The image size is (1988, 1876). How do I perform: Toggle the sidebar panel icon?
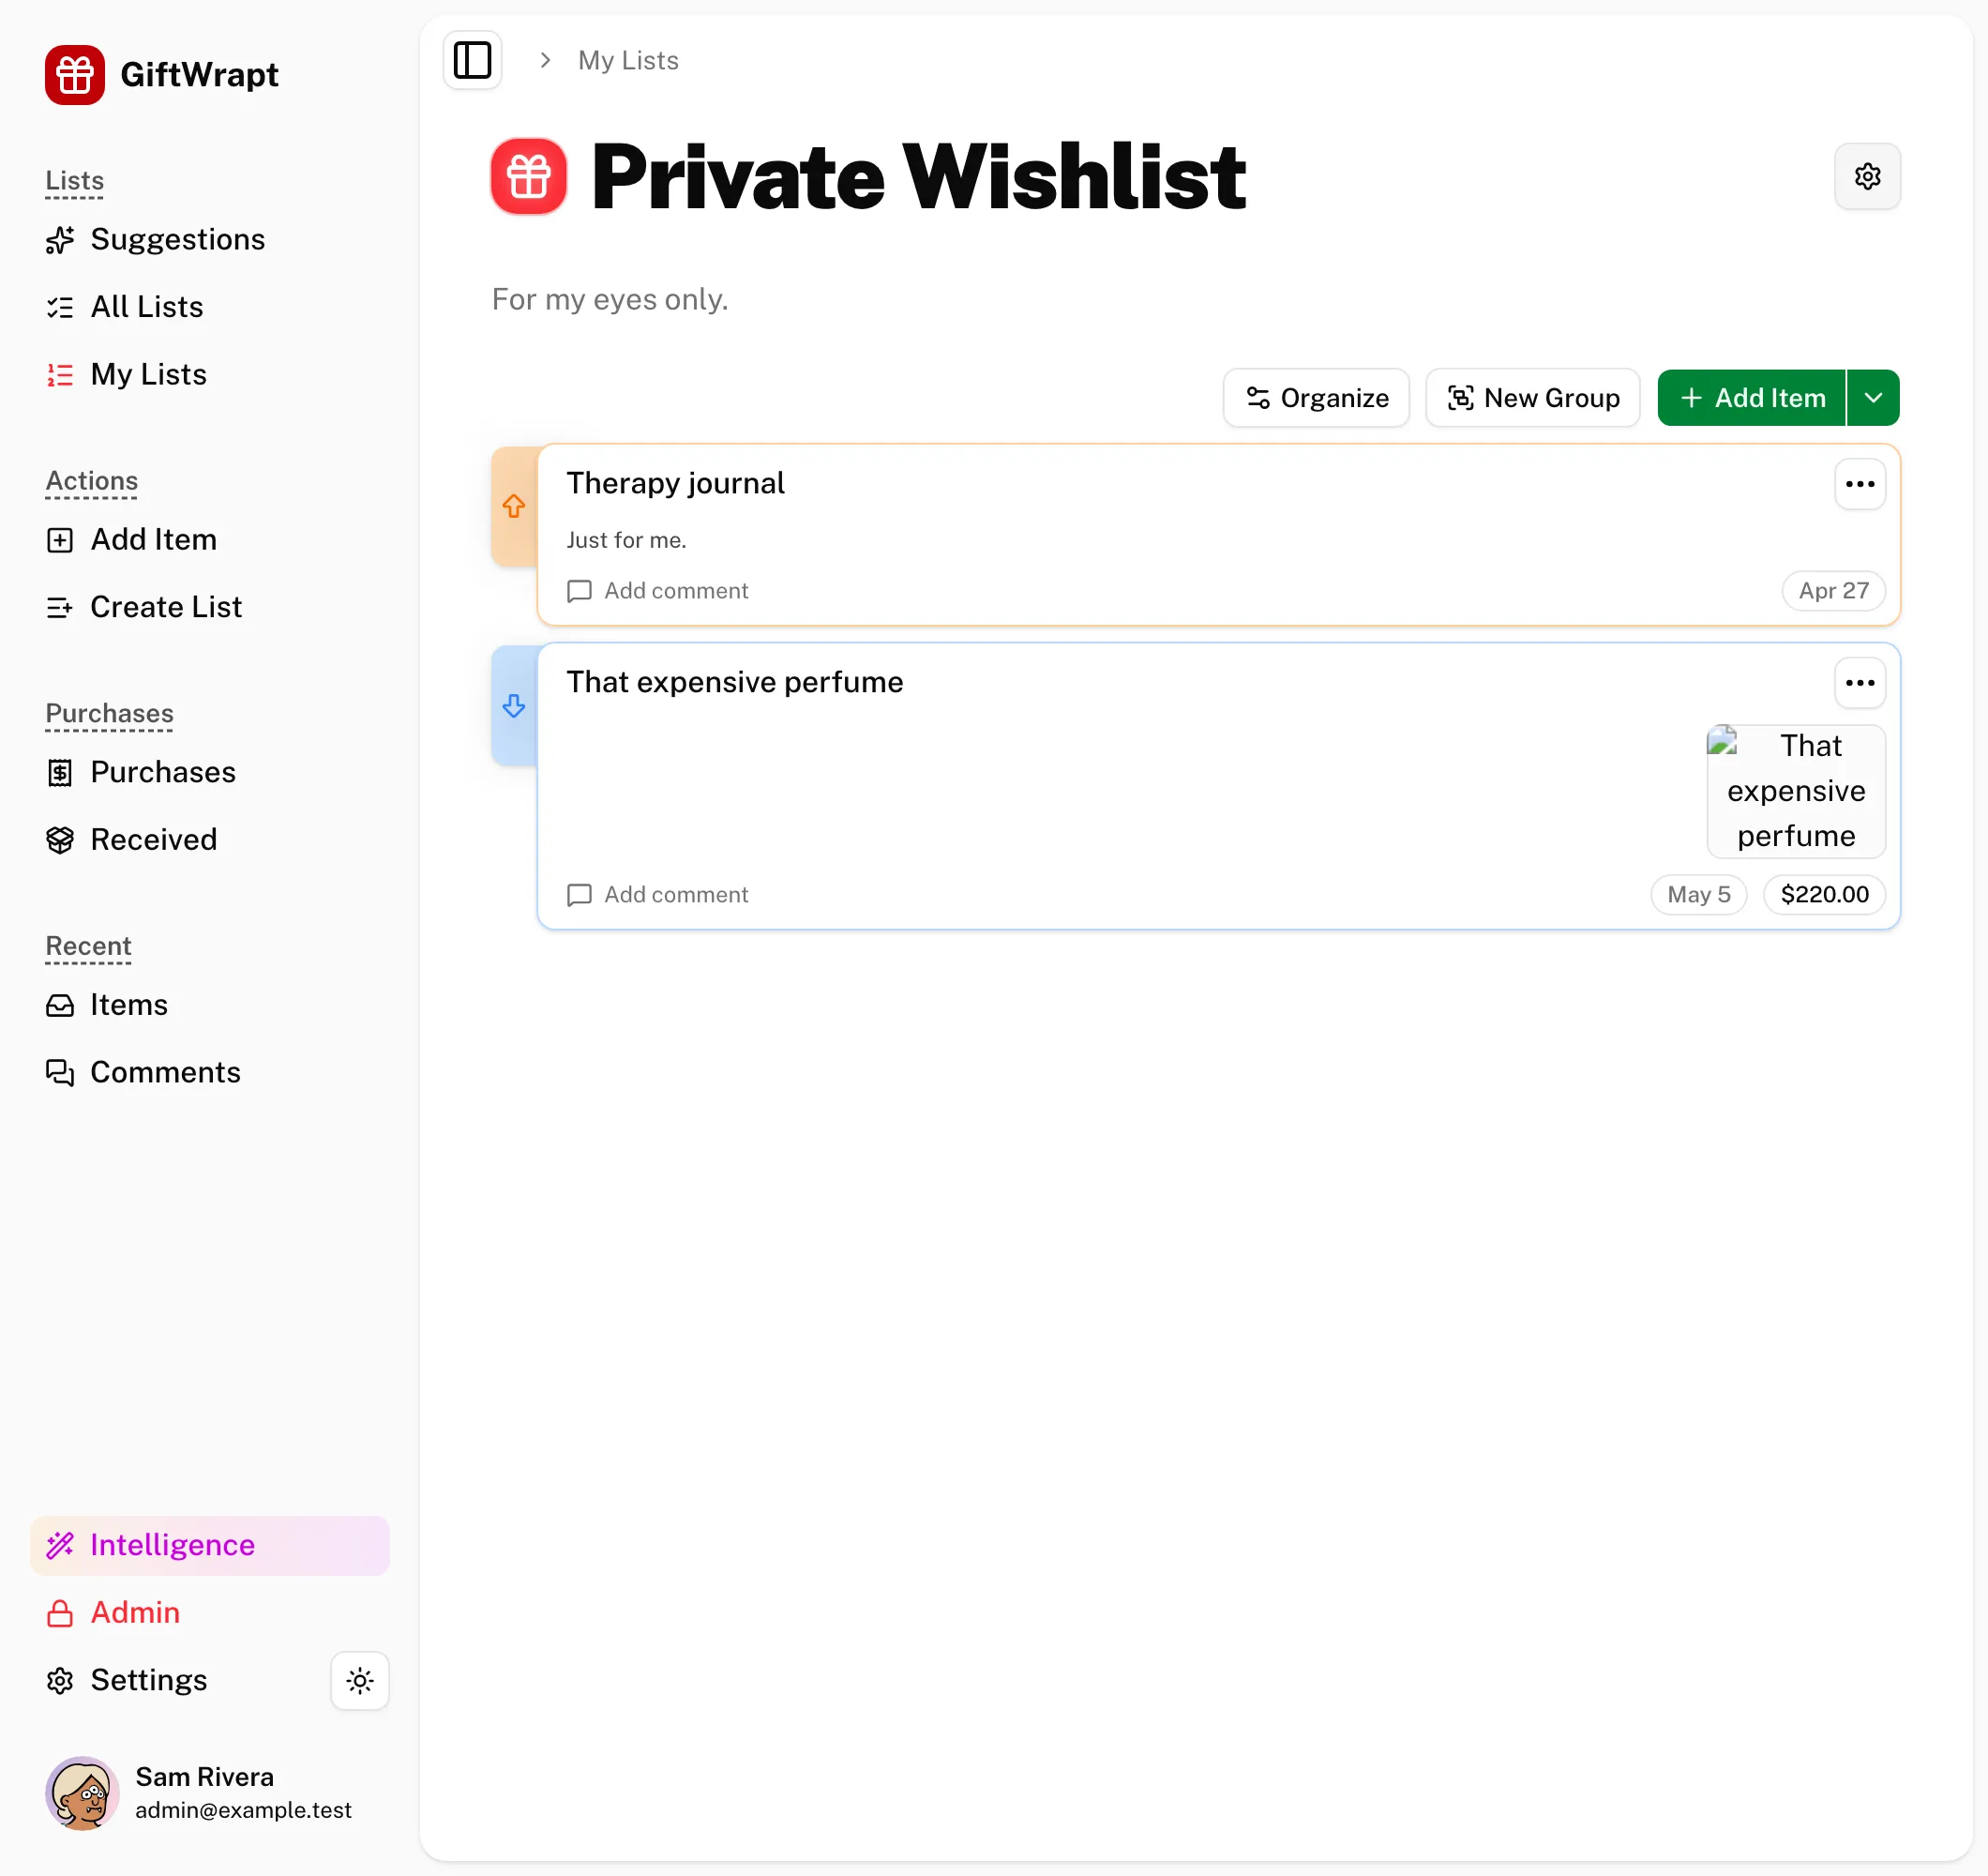coord(472,60)
